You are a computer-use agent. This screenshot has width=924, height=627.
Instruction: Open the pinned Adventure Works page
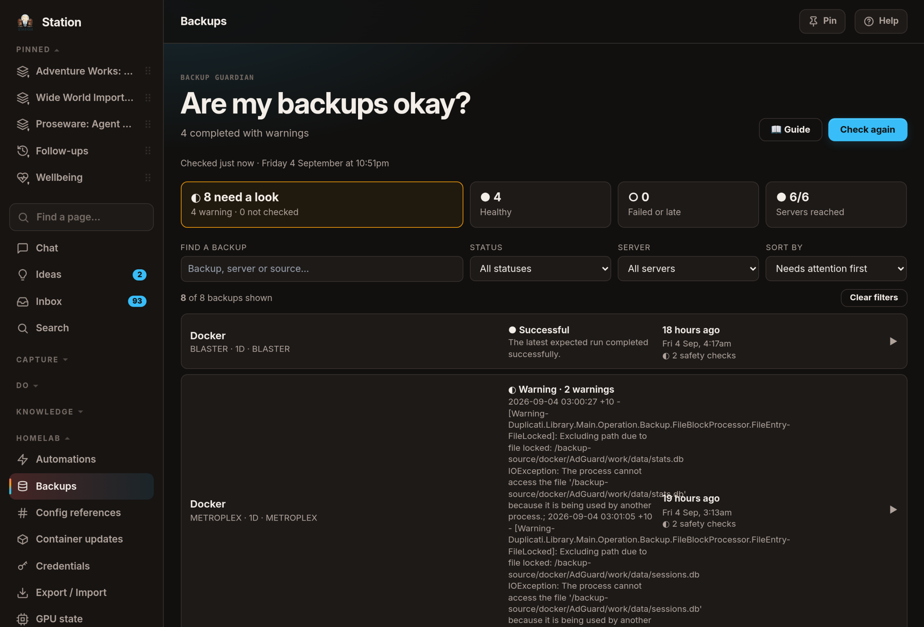81,71
